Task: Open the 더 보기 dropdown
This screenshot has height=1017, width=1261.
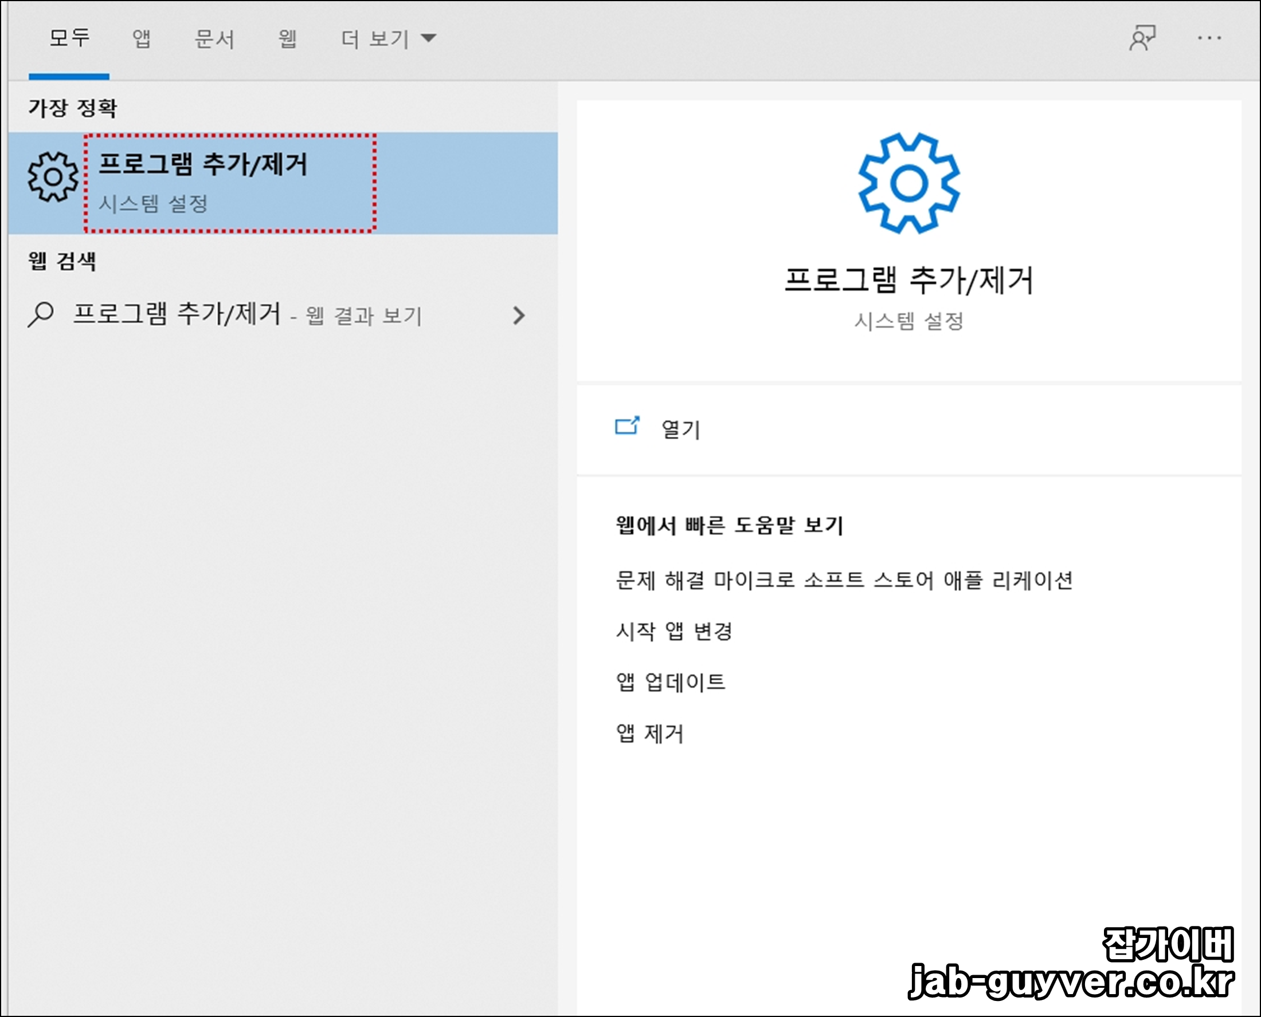Action: pos(375,40)
